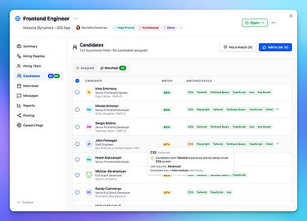This screenshot has height=221, width=307.
Task: Select John Finnegan's checkbox
Action: click(77, 144)
